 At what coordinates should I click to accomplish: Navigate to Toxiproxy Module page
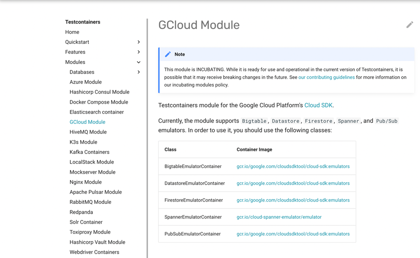(x=90, y=232)
